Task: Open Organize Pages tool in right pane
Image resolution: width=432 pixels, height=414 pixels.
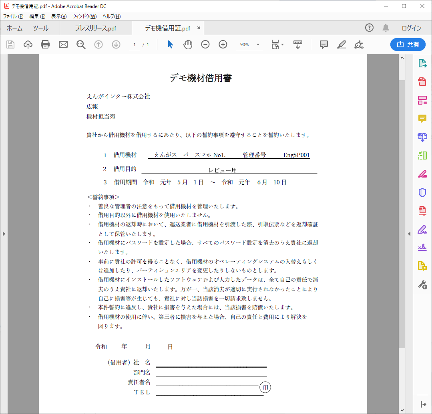Action: coord(422,156)
